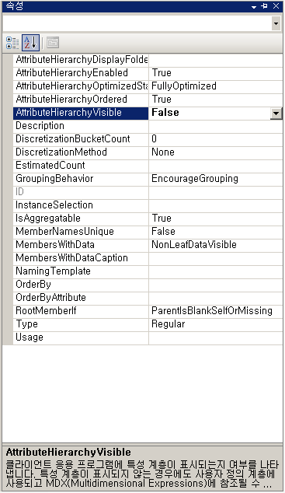The image size is (285, 493).
Task: Select the EstimatedCount property
Action: [81, 166]
